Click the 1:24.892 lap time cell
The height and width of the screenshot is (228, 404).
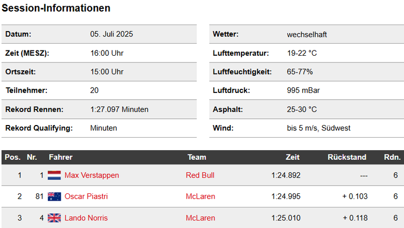[x=286, y=175]
